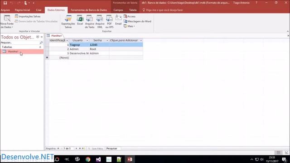Select the Root cell
This screenshot has width=290, height=163.
[x=99, y=49]
